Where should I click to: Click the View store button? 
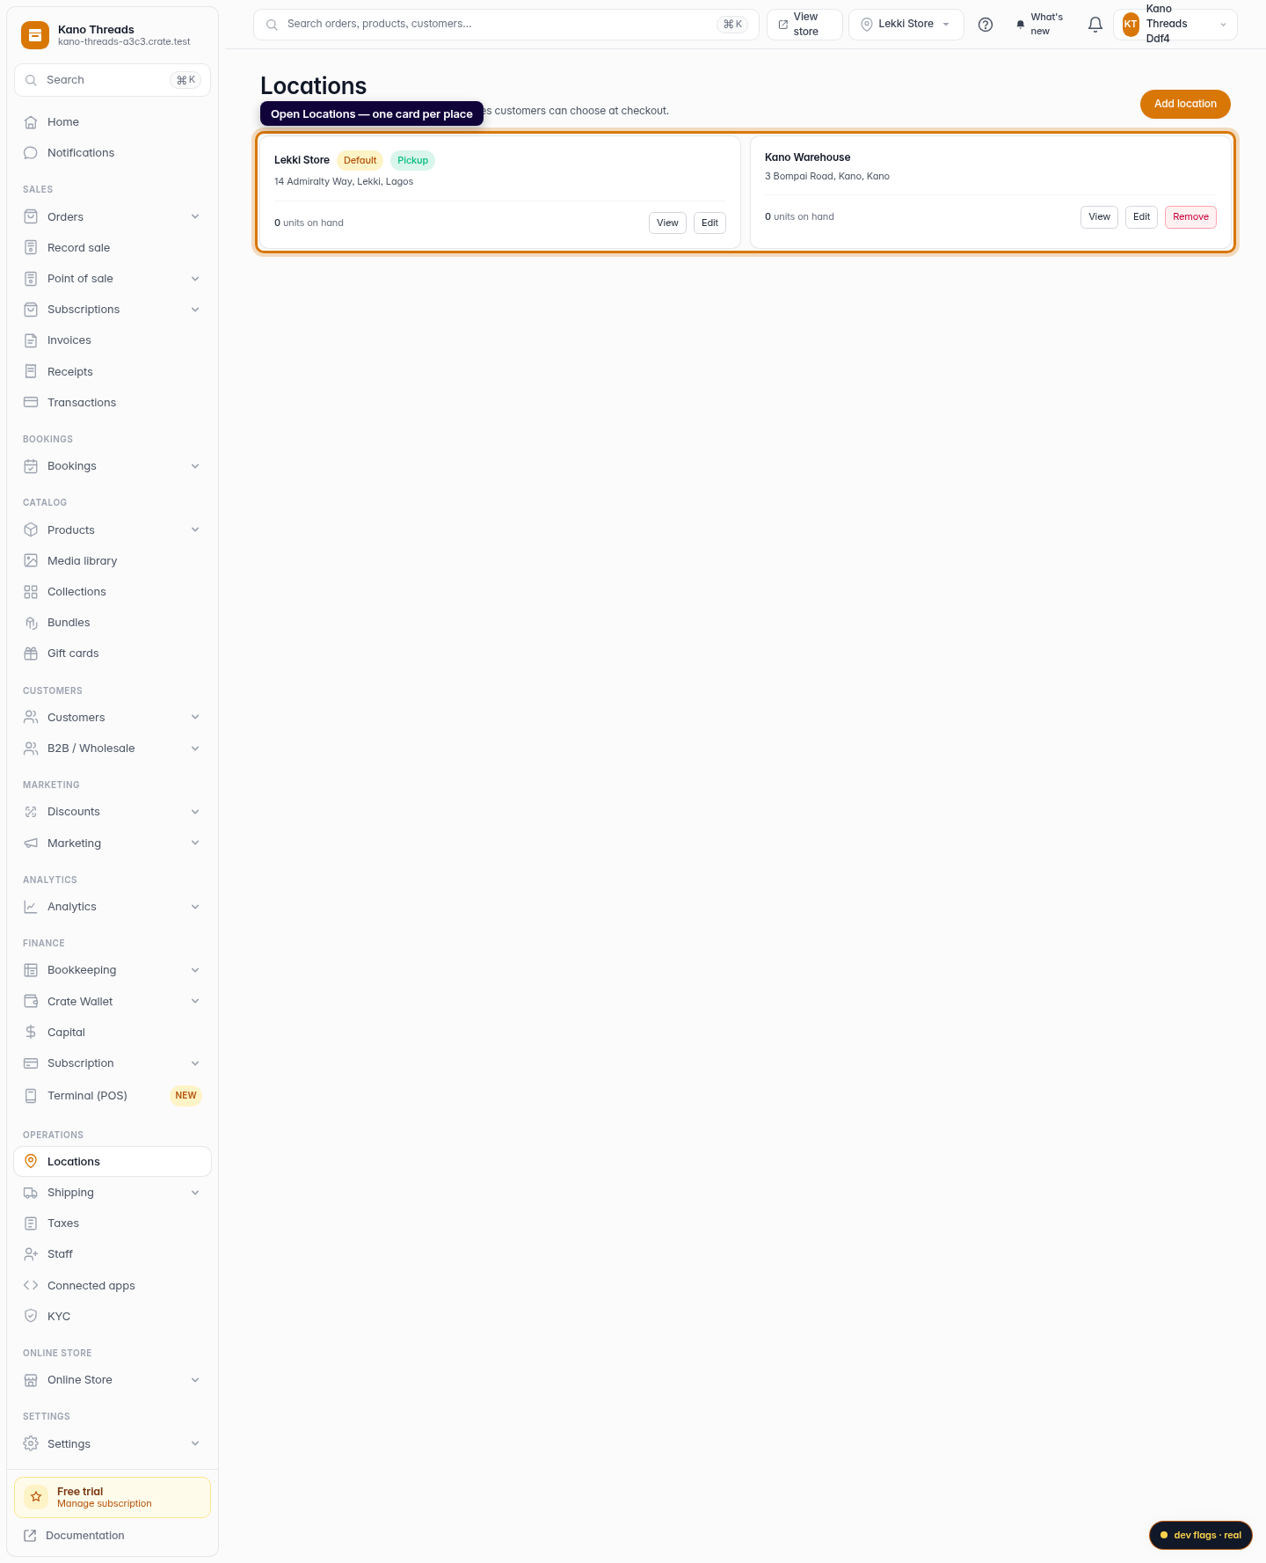pos(804,25)
